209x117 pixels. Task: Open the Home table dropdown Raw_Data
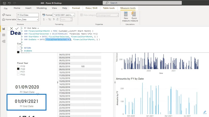pos(28,19)
